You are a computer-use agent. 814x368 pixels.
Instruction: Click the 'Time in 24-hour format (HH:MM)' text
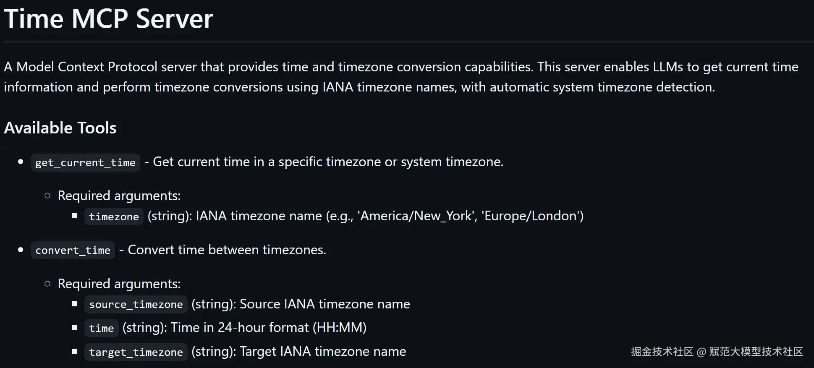[x=268, y=328]
